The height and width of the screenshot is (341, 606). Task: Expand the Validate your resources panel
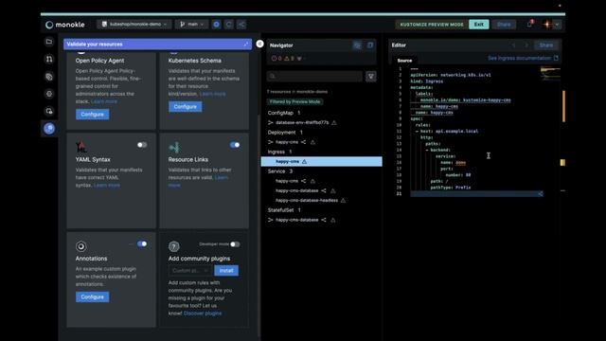(x=246, y=45)
